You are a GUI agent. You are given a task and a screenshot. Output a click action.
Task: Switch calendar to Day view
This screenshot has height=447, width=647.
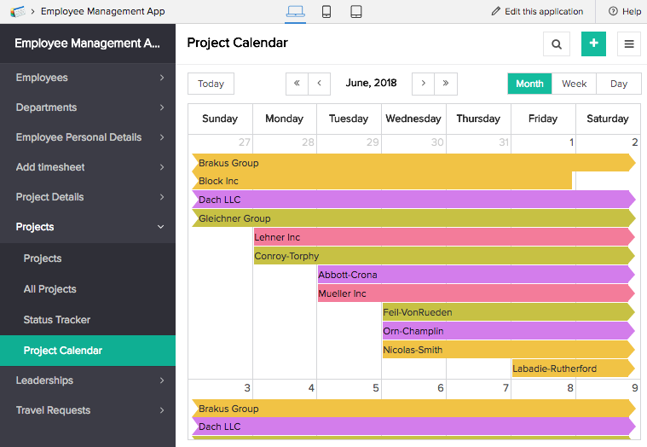619,84
